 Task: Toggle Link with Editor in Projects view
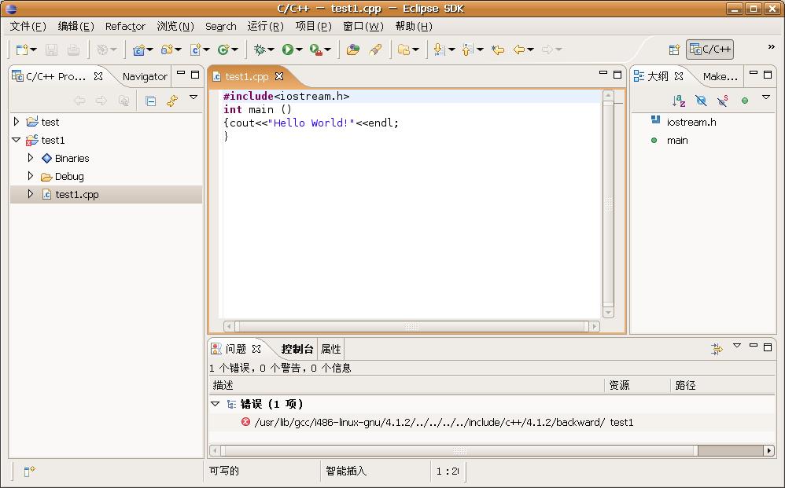(172, 101)
